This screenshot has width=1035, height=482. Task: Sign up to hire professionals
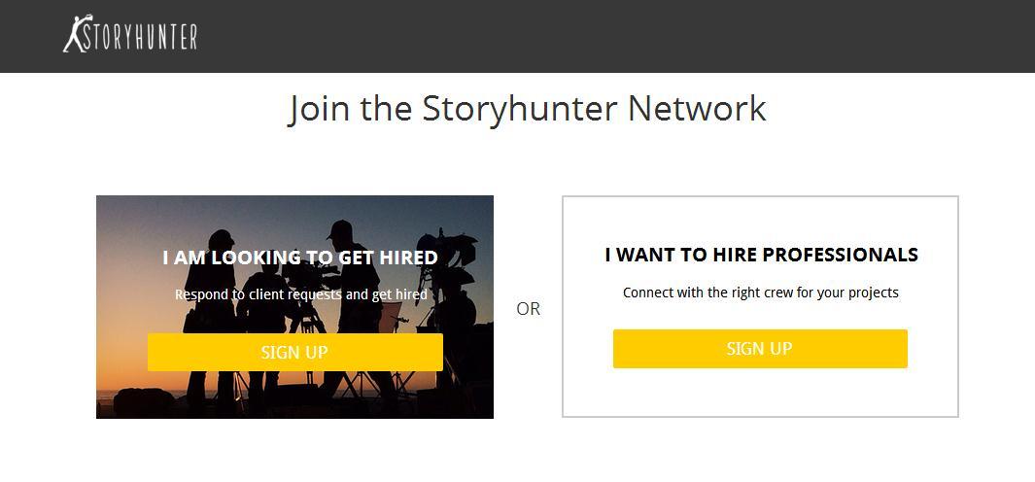point(759,348)
